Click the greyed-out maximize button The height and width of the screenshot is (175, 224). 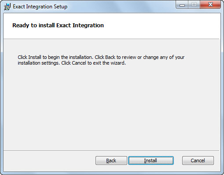194,5
